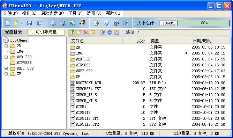Sort by the 大小 column header

(135, 41)
